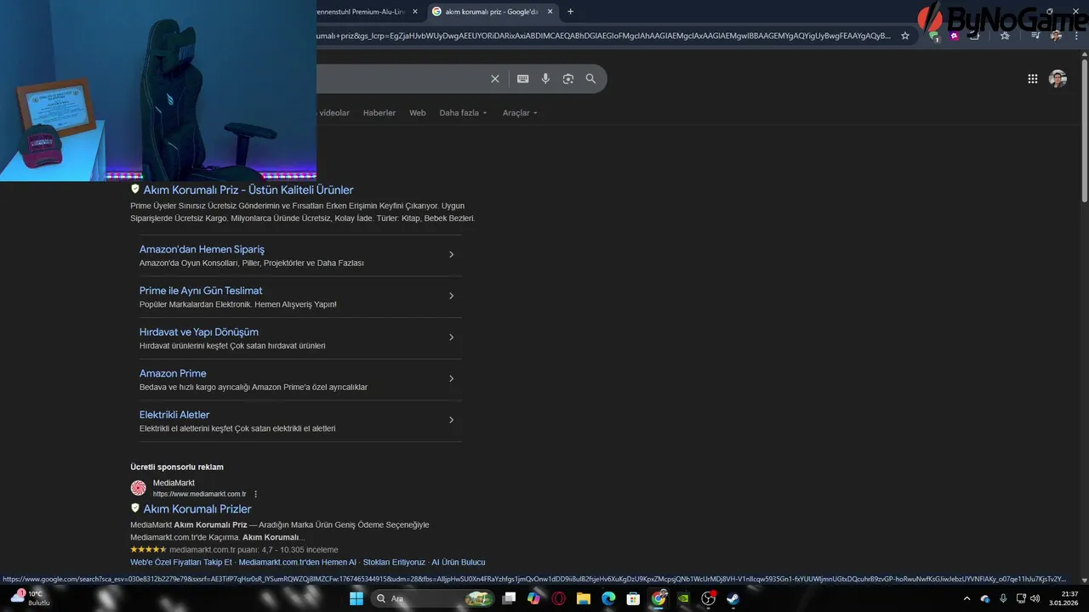Screen dimensions: 1089x612
Task: Click 'https://www.mediamarkt.com.tr' URL text
Action: (199, 494)
